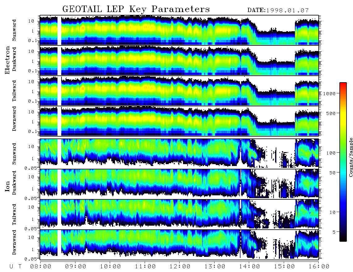The width and height of the screenshot is (353, 272).
Task: Click the 0.05 tick of Ion Dawnward panel
Action: click(31, 259)
